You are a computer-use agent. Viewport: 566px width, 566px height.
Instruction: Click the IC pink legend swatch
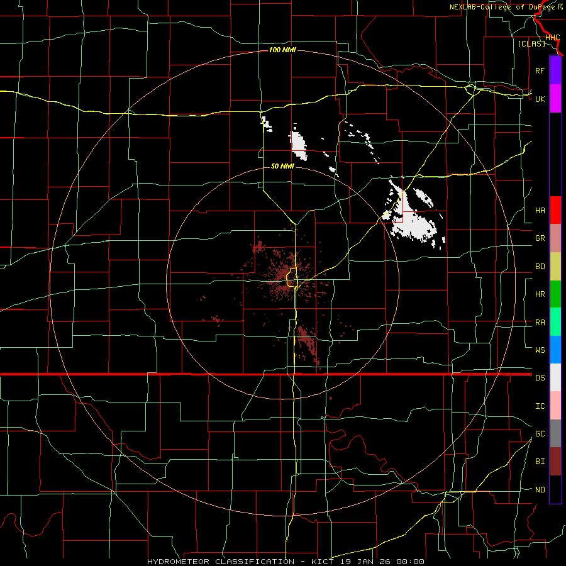click(555, 406)
